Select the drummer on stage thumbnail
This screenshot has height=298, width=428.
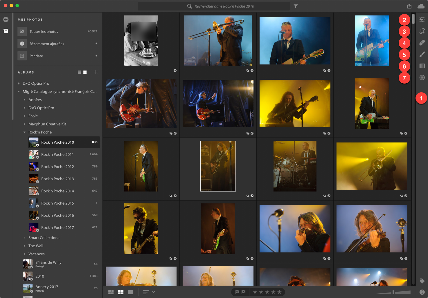click(x=295, y=166)
